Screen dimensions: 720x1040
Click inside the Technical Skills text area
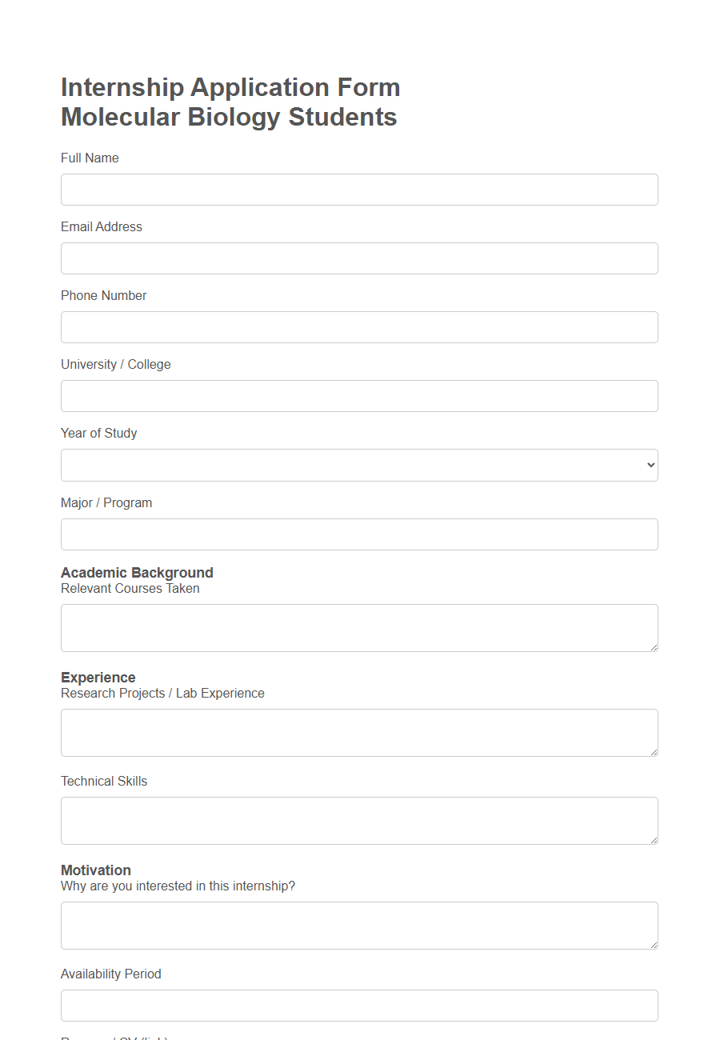pos(359,820)
